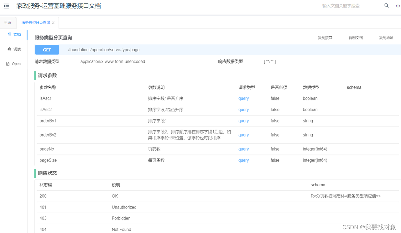Click the orderBy2 parameter name
Image resolution: width=401 pixels, height=233 pixels.
(x=48, y=135)
